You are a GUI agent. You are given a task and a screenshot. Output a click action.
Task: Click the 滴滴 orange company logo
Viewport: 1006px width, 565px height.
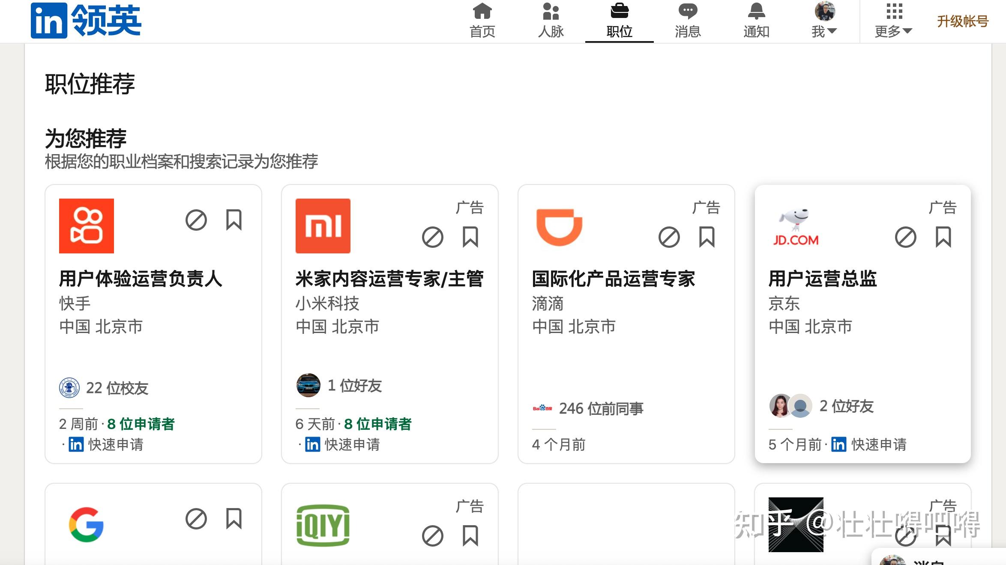tap(560, 226)
